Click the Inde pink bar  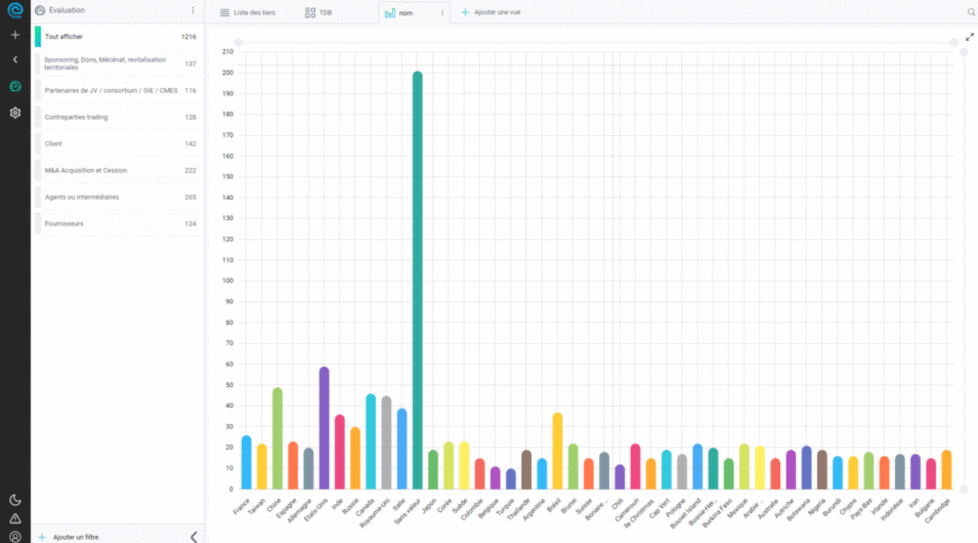tap(339, 452)
